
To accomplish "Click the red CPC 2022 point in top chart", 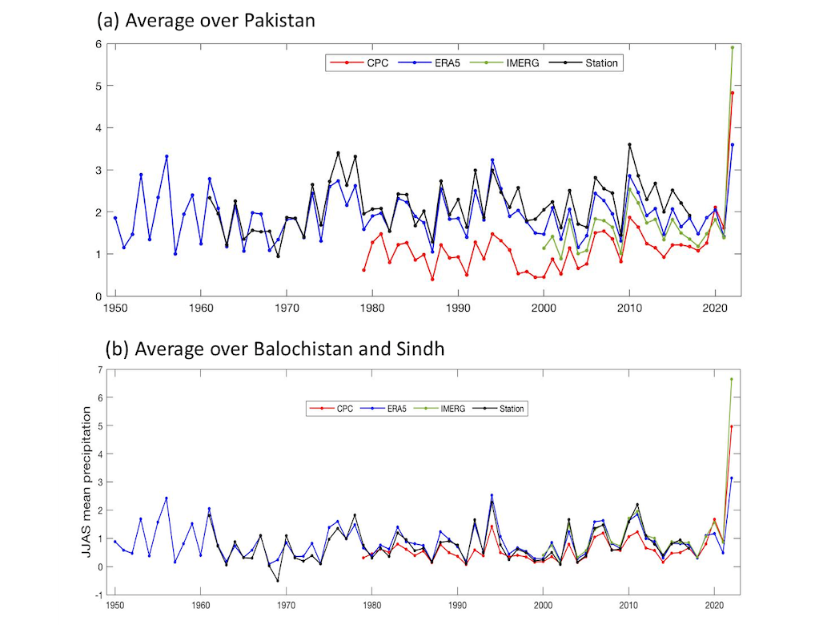I will 732,93.
